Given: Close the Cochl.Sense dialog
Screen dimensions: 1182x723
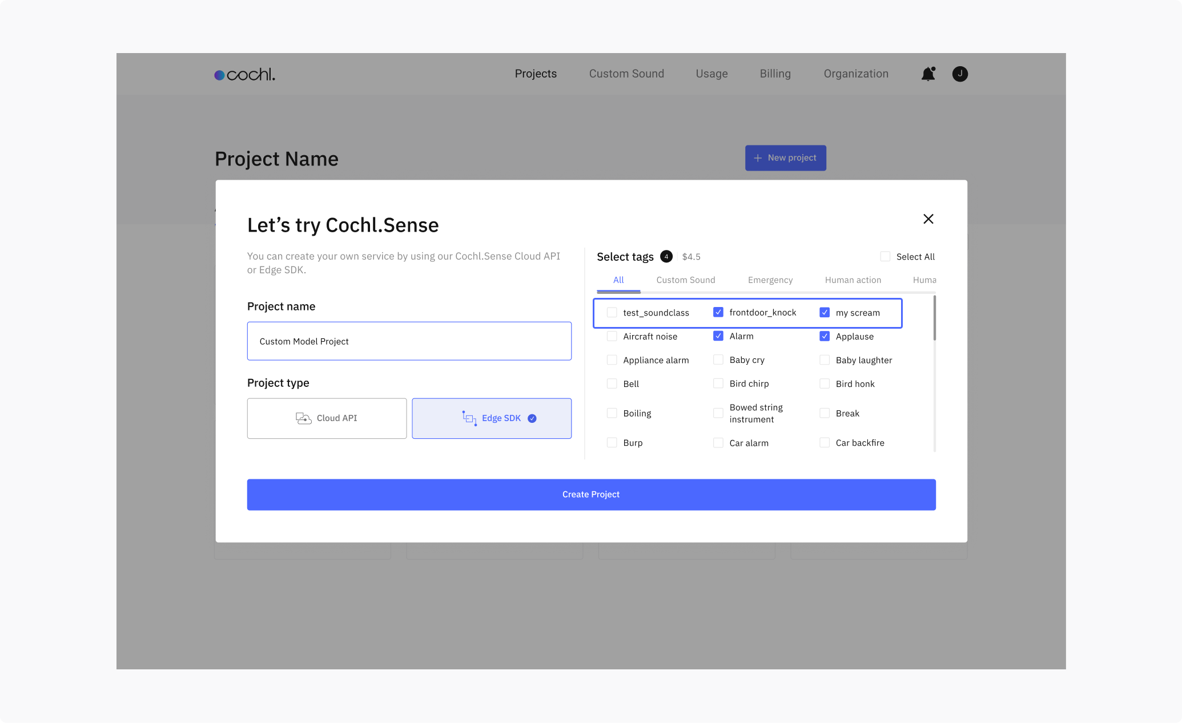Looking at the screenshot, I should 928,219.
